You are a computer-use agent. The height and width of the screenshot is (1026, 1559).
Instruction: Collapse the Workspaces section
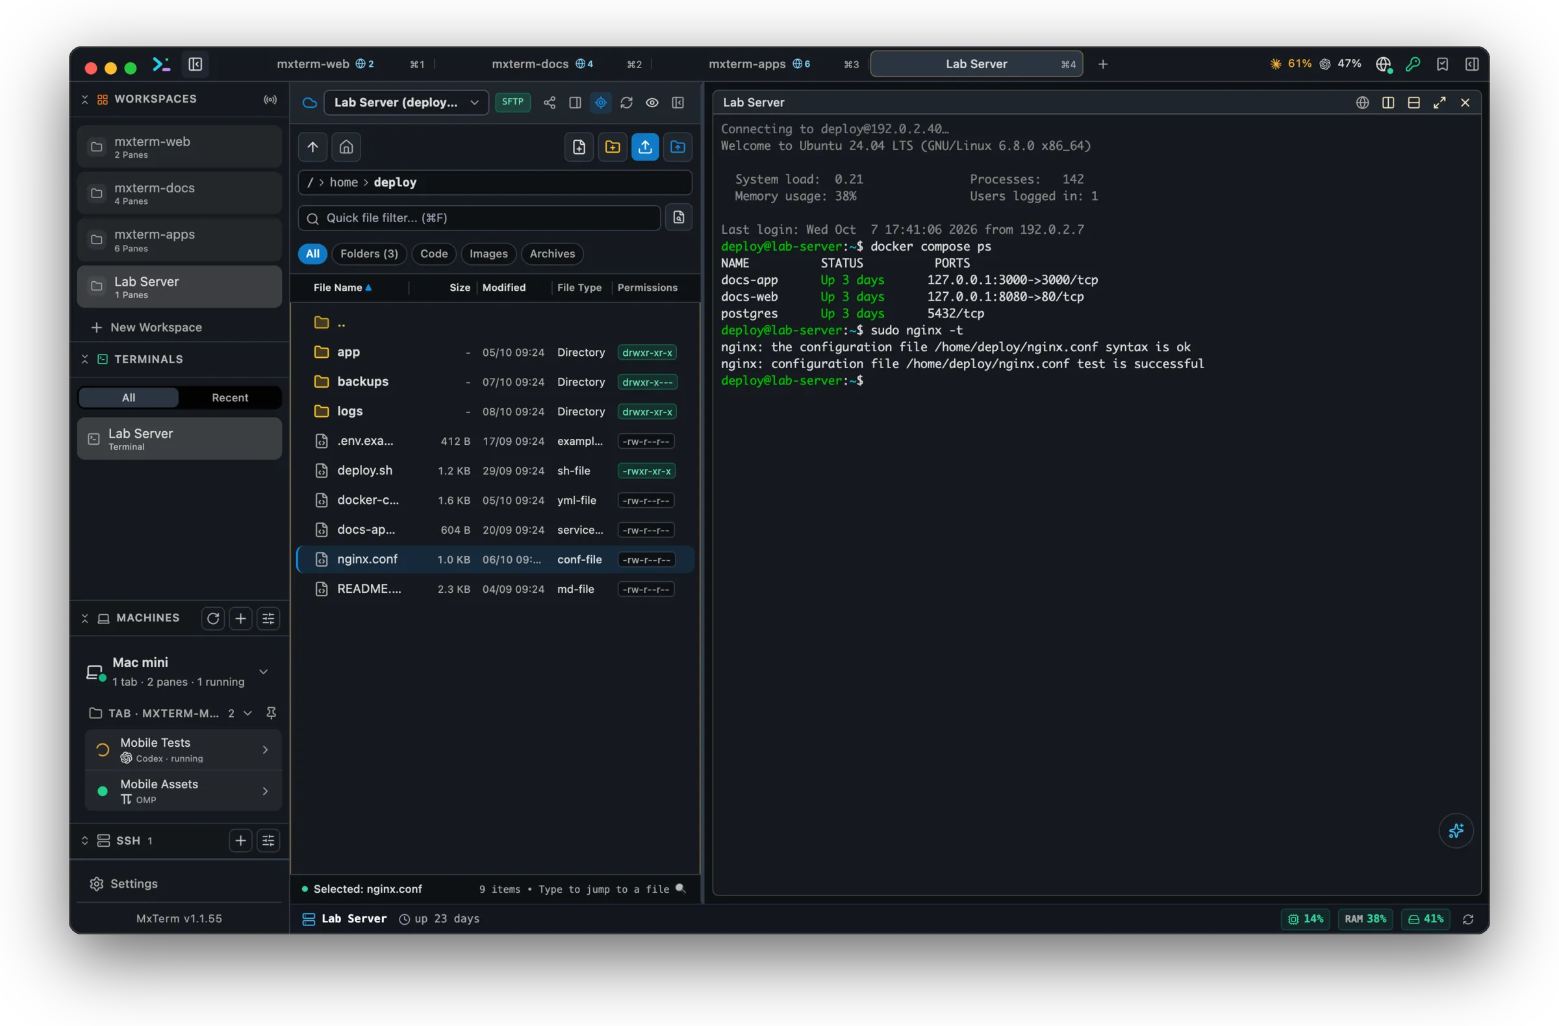[84, 99]
